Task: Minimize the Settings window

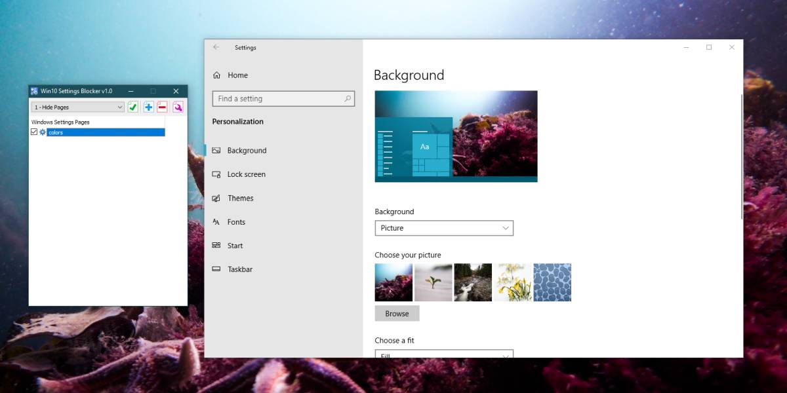Action: pyautogui.click(x=686, y=47)
